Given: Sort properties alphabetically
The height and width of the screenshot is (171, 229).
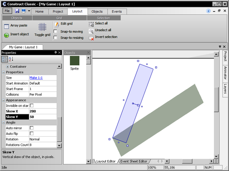Looking at the screenshot, I should click(x=11, y=59).
